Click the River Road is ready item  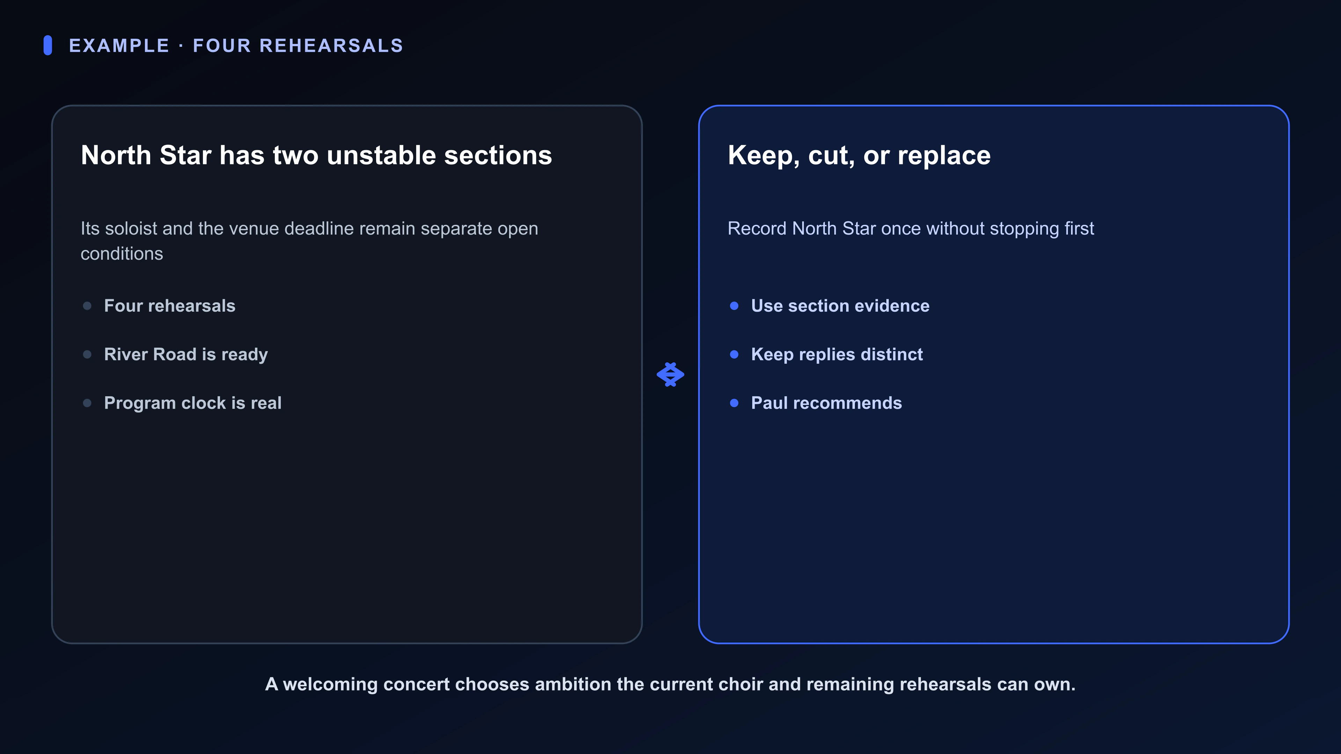point(186,354)
